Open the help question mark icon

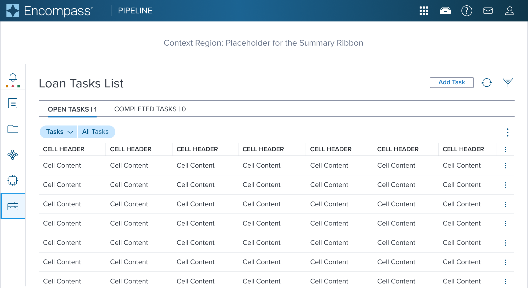467,11
